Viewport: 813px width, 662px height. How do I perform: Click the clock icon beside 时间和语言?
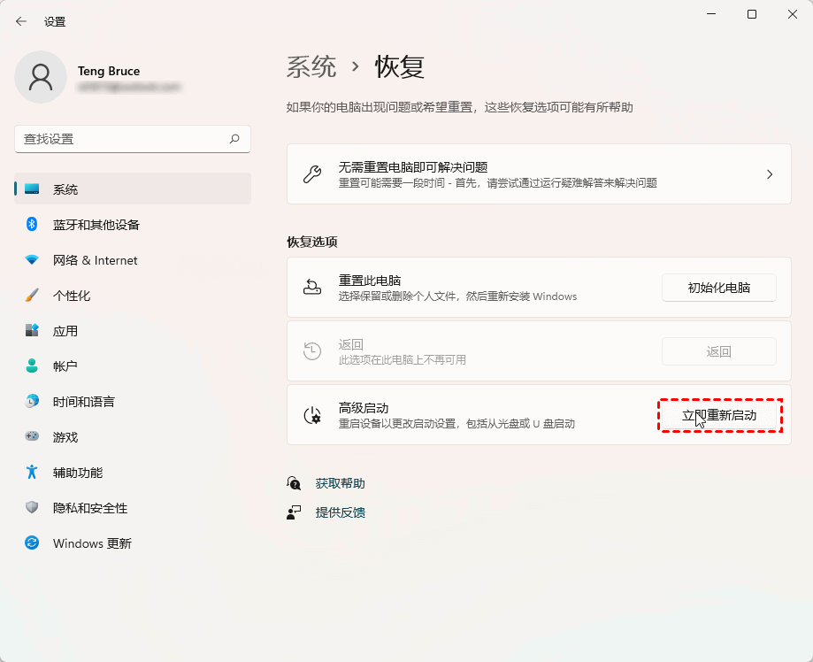point(32,402)
